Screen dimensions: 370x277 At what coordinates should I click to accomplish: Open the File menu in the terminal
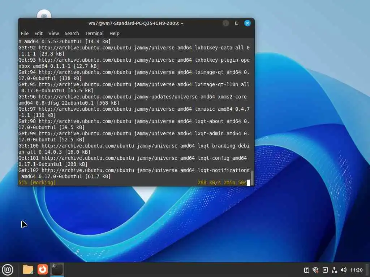tap(25, 34)
